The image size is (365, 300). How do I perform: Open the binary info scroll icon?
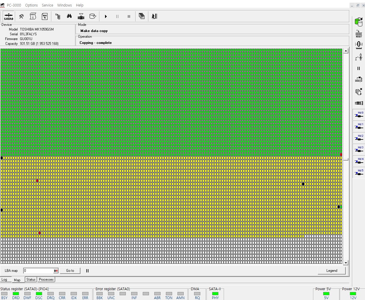point(33,16)
